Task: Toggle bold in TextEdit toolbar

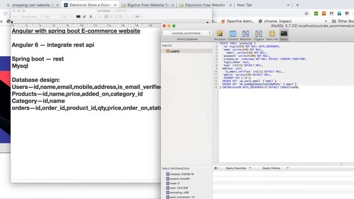Action: [x=91, y=17]
